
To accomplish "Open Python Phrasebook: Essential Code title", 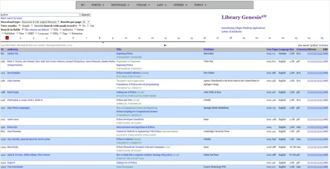I will 140,147.
